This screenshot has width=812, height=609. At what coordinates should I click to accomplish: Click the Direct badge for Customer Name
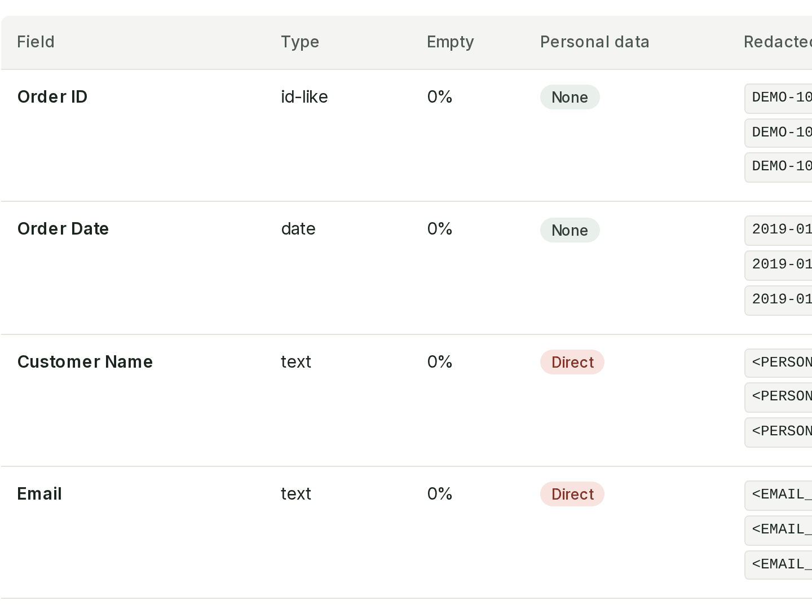[x=572, y=362]
